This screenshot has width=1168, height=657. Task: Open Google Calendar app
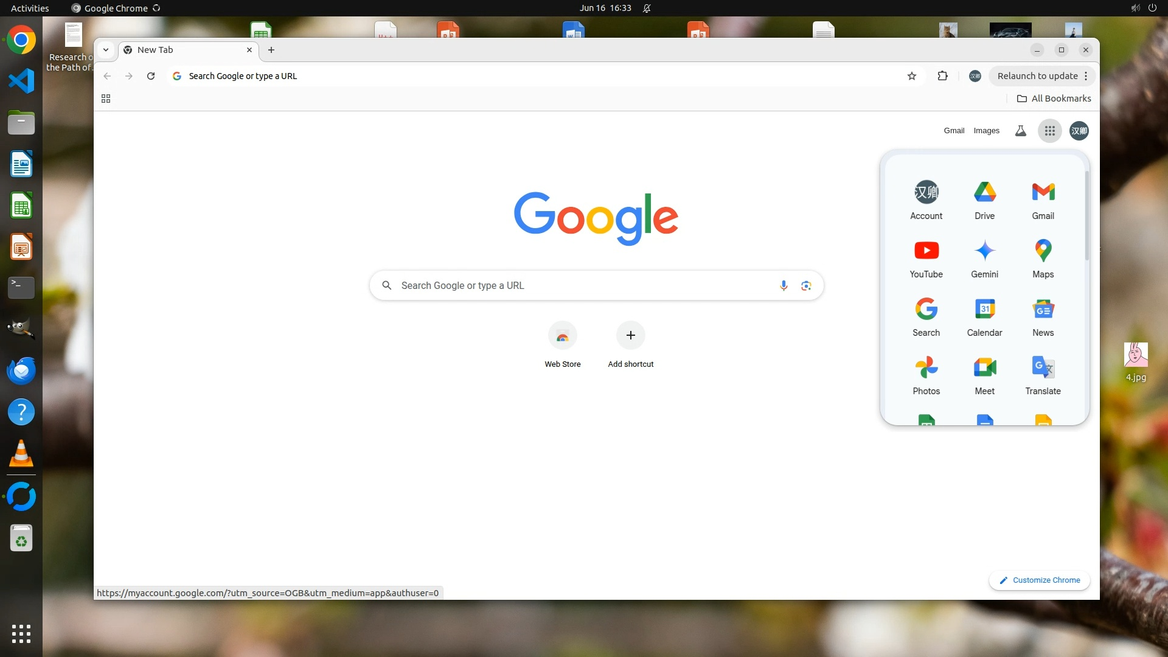pos(984,317)
